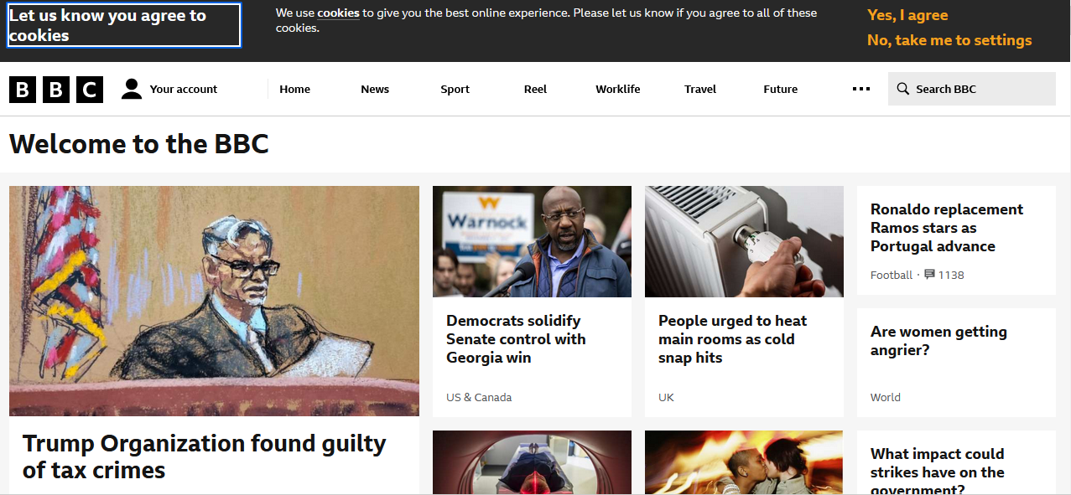Click the magnifying glass search icon

pos(902,89)
